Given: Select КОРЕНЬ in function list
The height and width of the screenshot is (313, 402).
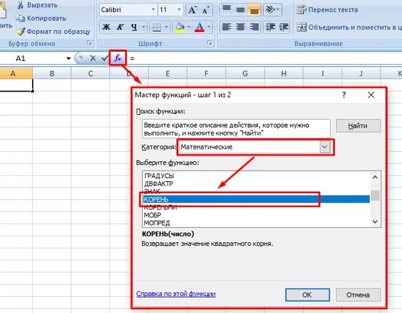Looking at the screenshot, I should point(256,199).
